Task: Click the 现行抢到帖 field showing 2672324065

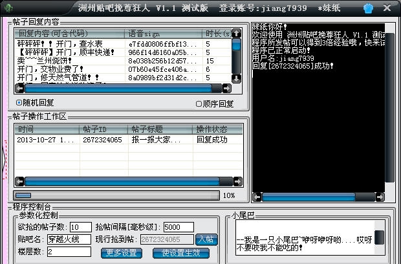Action: tap(167, 239)
